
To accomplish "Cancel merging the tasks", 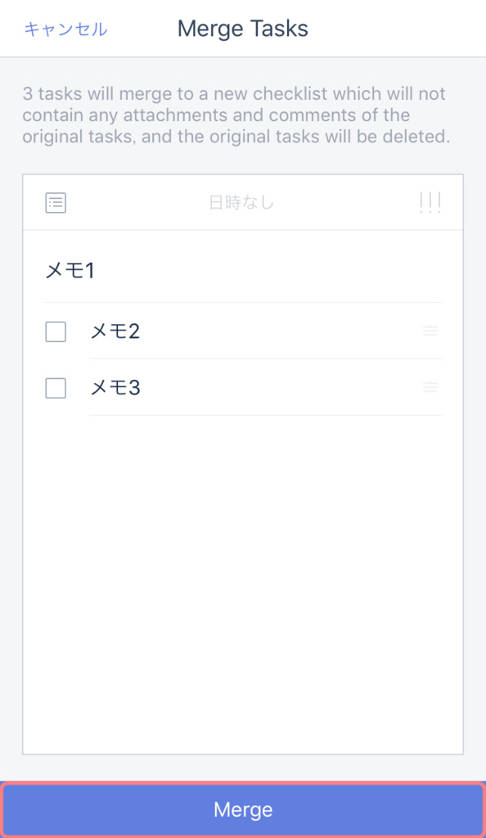I will pyautogui.click(x=65, y=28).
